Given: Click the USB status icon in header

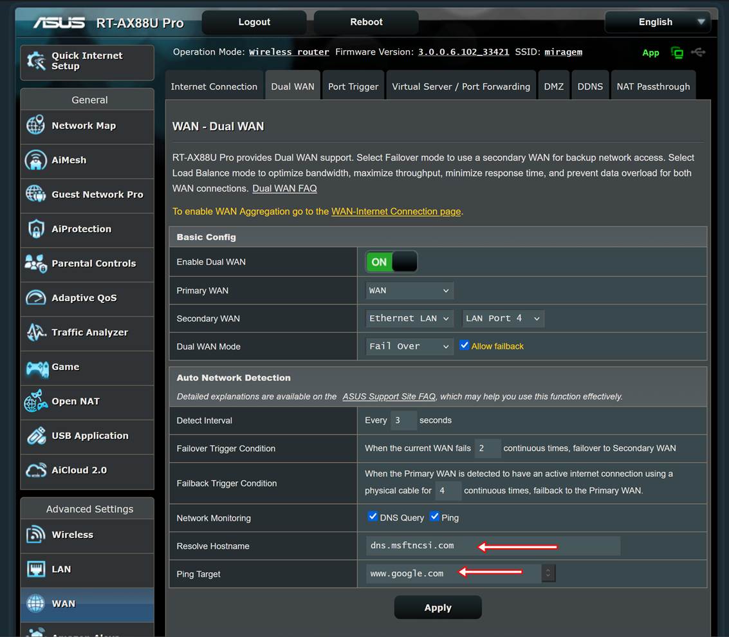Looking at the screenshot, I should tap(697, 52).
